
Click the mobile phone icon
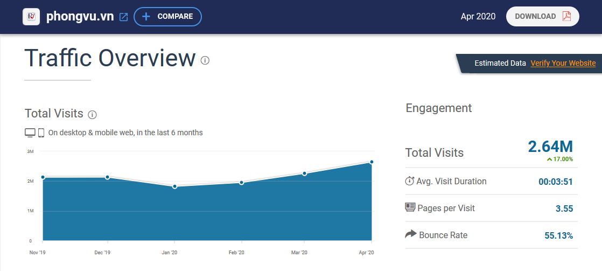pyautogui.click(x=41, y=133)
